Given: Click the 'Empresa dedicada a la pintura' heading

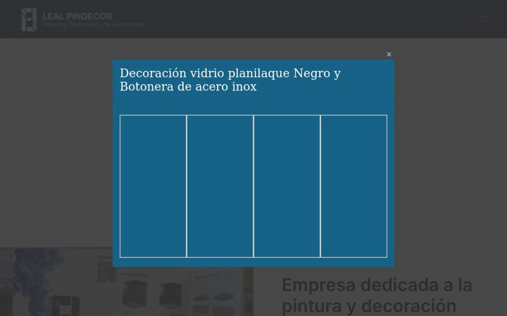Looking at the screenshot, I should (377, 296).
